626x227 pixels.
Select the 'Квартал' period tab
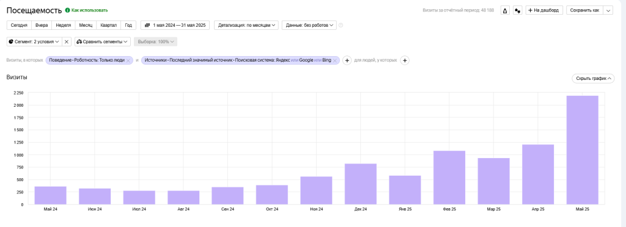coord(109,25)
